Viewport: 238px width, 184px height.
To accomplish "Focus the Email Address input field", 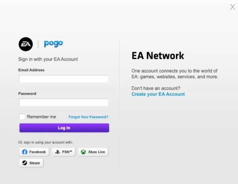I will click(63, 79).
